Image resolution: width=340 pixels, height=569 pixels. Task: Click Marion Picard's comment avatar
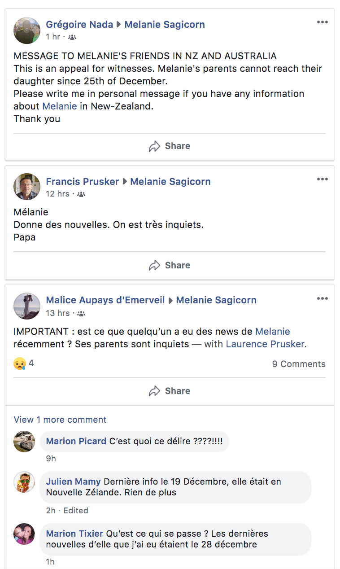24,442
